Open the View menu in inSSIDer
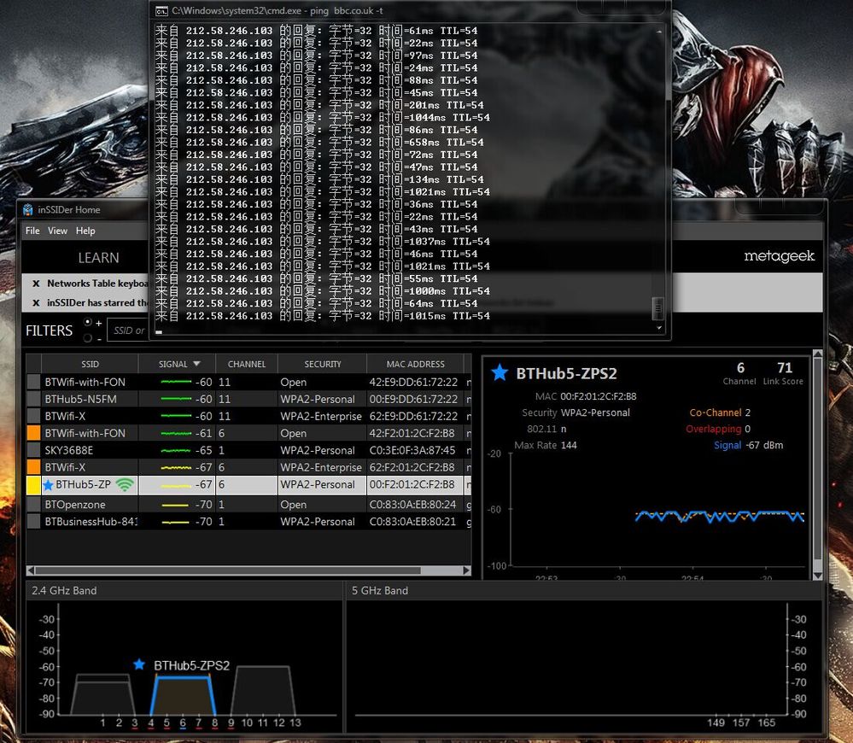The width and height of the screenshot is (853, 743). pyautogui.click(x=58, y=231)
